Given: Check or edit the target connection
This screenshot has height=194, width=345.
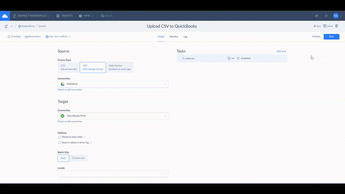Looking at the screenshot, I should [70, 121].
